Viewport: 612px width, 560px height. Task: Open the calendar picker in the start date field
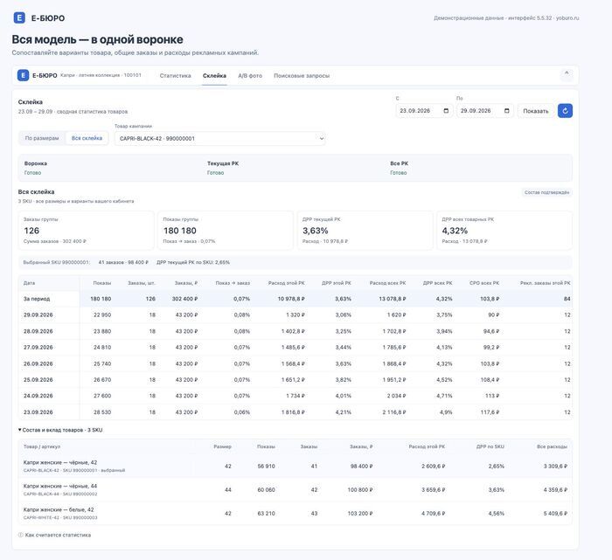coord(446,111)
